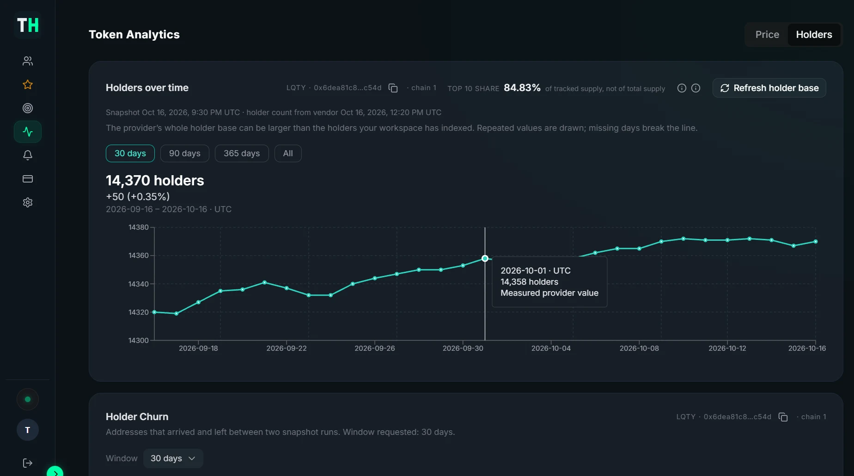Open the target icon in sidebar
Image resolution: width=854 pixels, height=476 pixels.
pyautogui.click(x=28, y=108)
